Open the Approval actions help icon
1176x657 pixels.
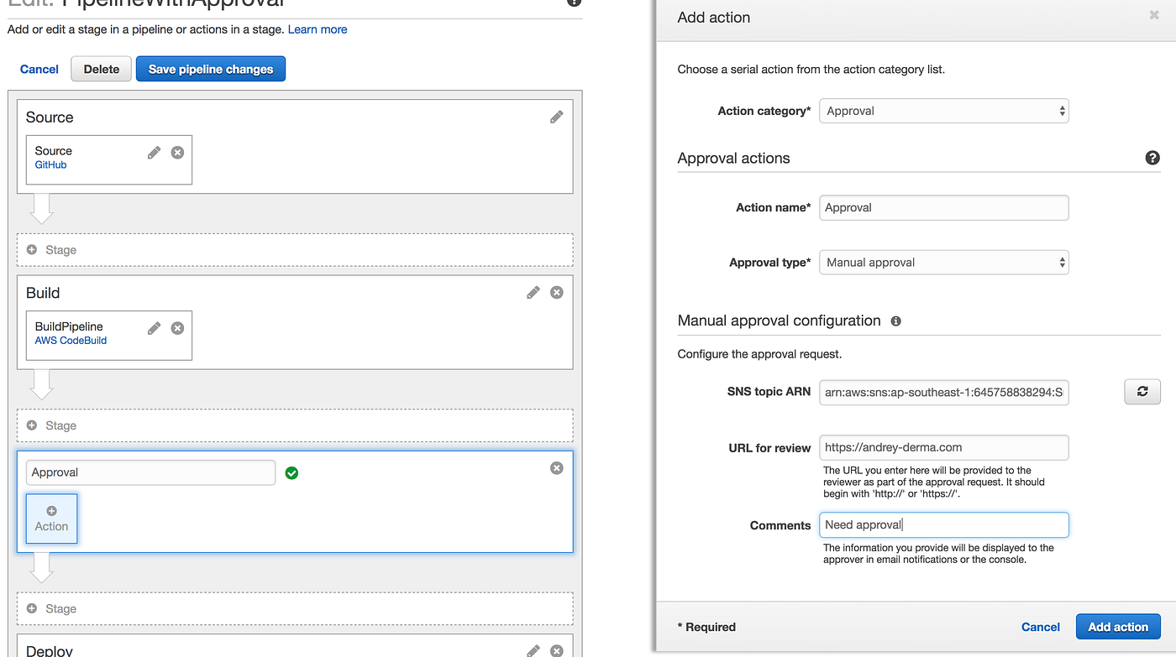coord(1152,158)
